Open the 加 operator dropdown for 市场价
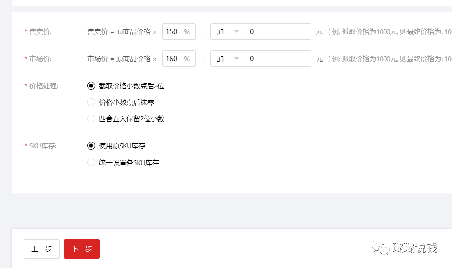 click(x=227, y=58)
